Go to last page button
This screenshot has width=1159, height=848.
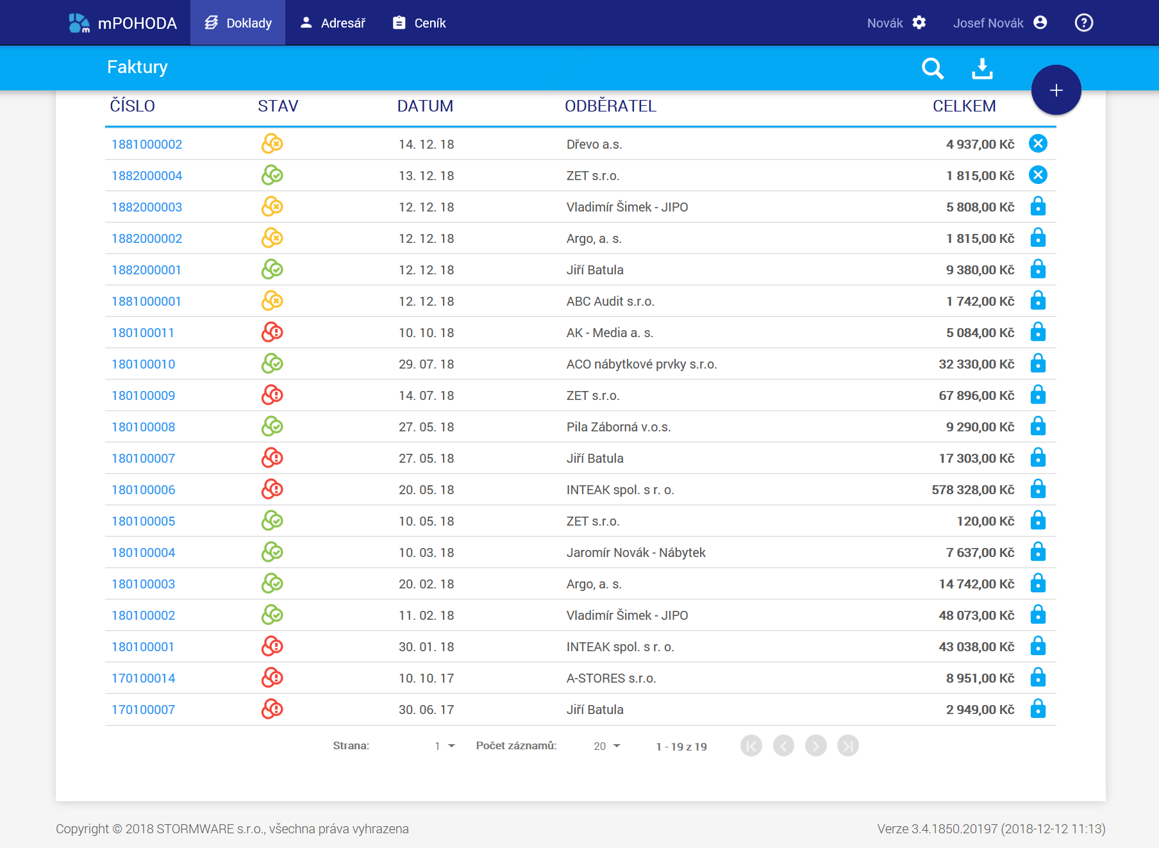tap(847, 745)
